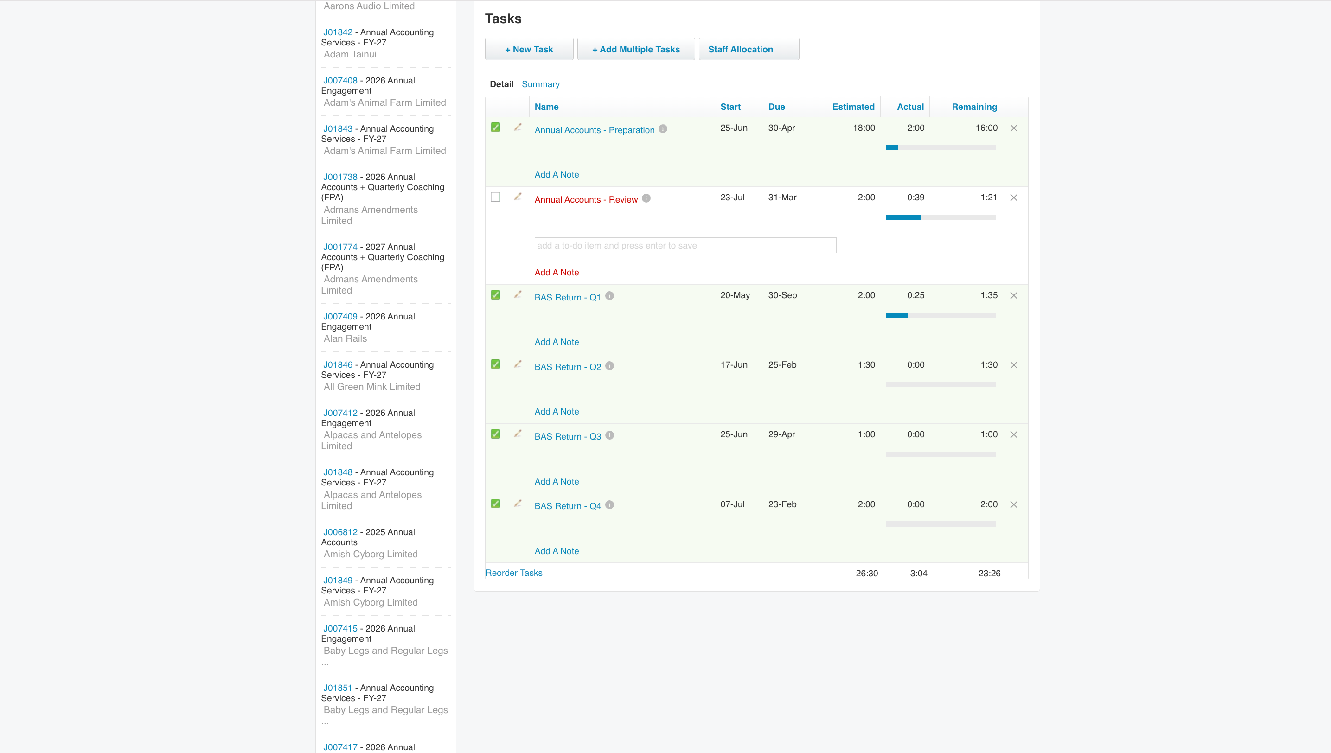
Task: Delete Annual Accounts - Preparation task with X
Action: tap(1014, 128)
